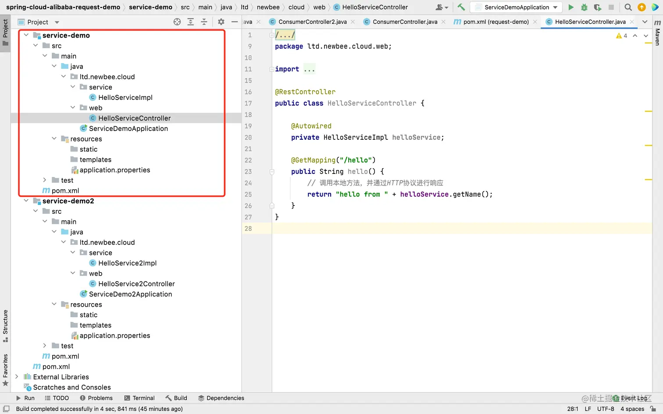Image resolution: width=663 pixels, height=414 pixels.
Task: Open the Problems view button
Action: (x=96, y=398)
